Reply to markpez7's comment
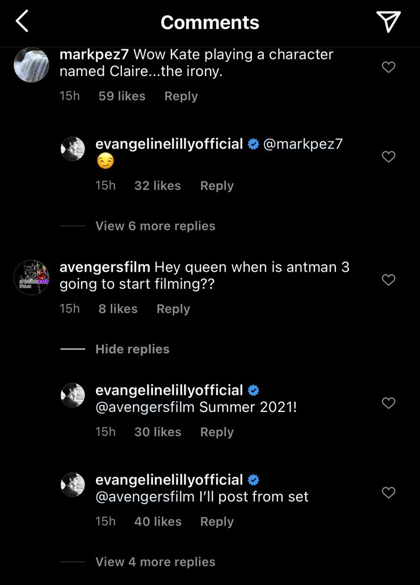This screenshot has height=585, width=420. click(x=181, y=96)
